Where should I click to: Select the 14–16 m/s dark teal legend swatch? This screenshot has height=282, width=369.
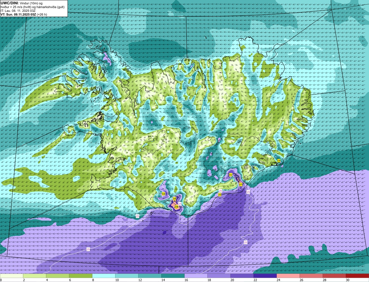click(173, 276)
